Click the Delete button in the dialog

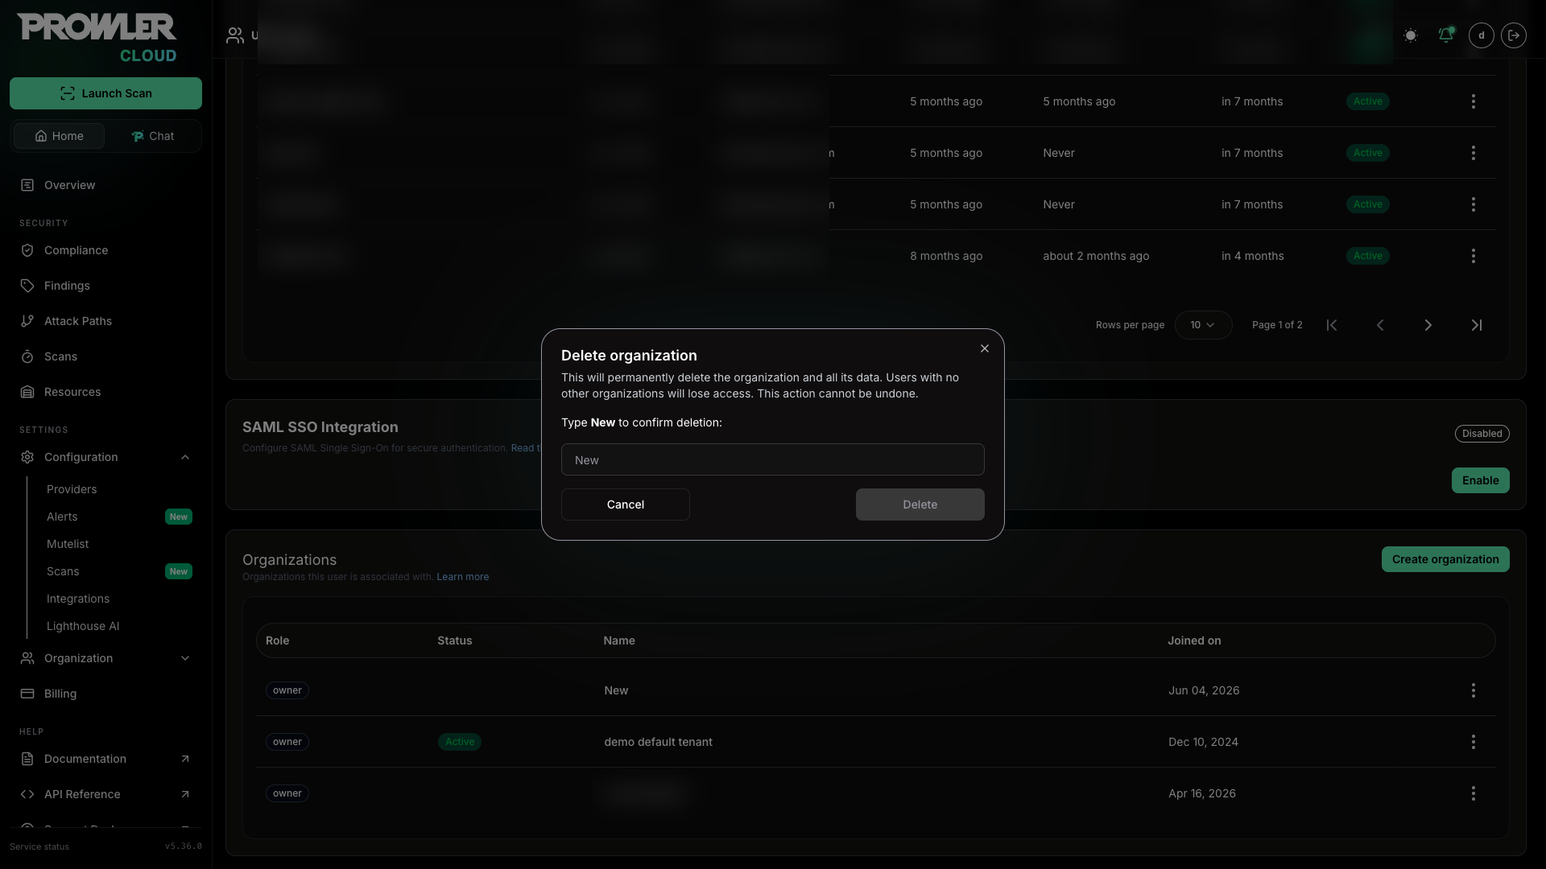click(x=920, y=505)
